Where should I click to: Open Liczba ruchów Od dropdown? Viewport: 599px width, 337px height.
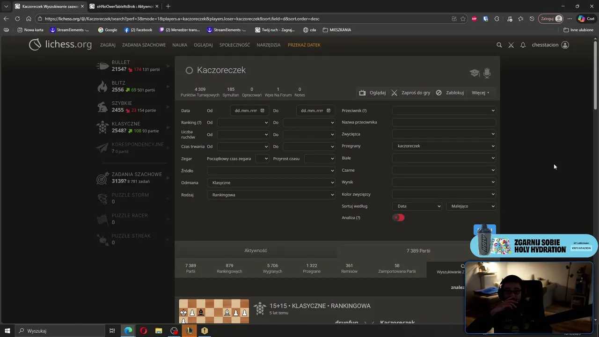tap(243, 134)
